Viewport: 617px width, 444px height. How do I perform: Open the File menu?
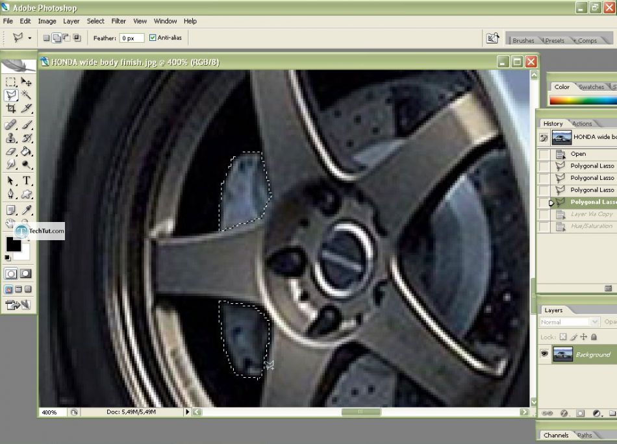point(8,21)
